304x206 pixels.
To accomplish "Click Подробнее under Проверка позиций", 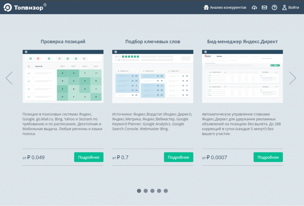I will tap(89, 157).
